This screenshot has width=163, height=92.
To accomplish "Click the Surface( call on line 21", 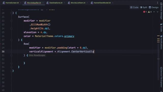I will [24, 17].
